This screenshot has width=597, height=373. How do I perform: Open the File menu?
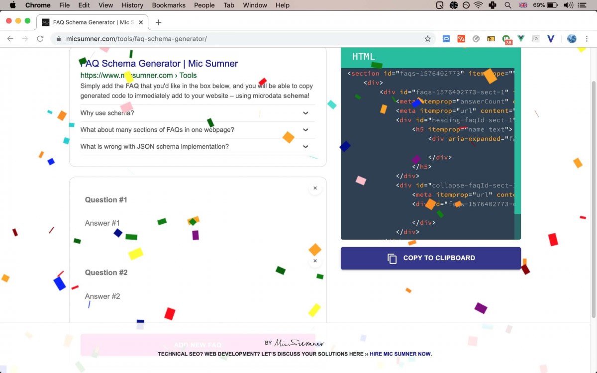pyautogui.click(x=64, y=5)
